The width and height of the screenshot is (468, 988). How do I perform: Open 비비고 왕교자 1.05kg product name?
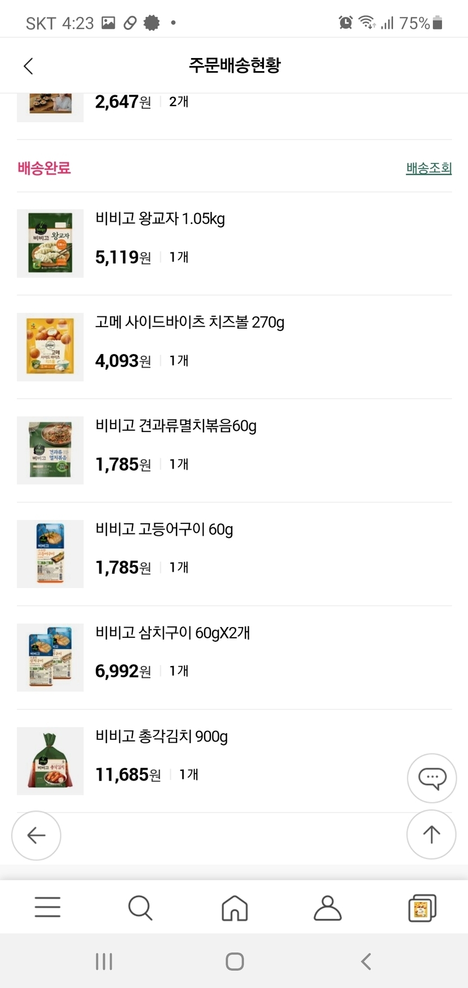pos(160,219)
